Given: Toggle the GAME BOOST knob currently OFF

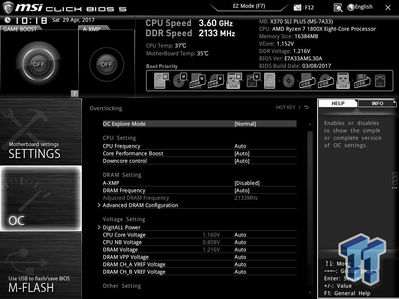Looking at the screenshot, I should 39,64.
